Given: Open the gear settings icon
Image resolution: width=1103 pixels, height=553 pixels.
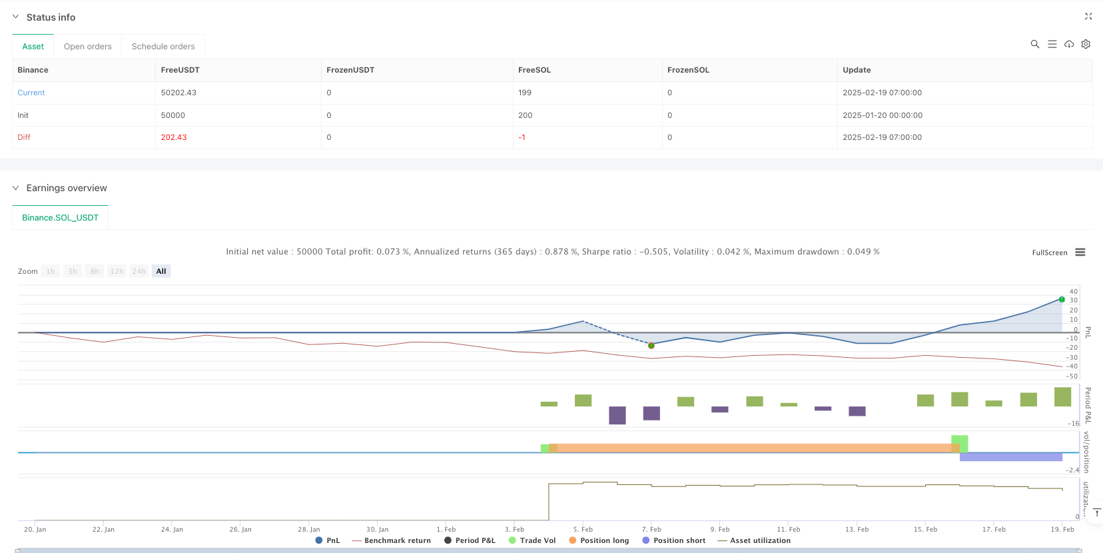Looking at the screenshot, I should tap(1086, 44).
